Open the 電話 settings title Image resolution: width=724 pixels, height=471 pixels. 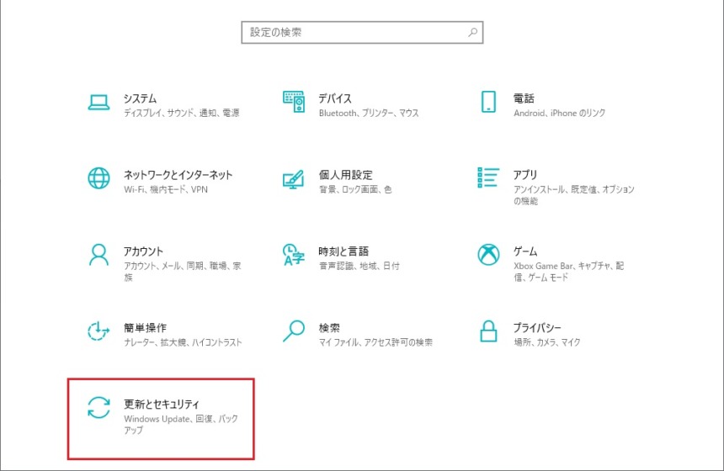point(524,98)
